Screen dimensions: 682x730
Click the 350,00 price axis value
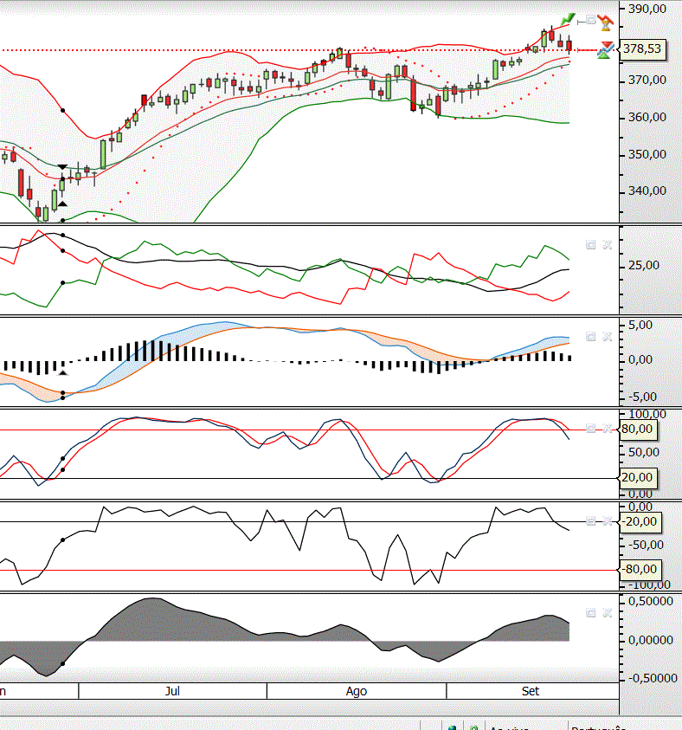(x=647, y=154)
